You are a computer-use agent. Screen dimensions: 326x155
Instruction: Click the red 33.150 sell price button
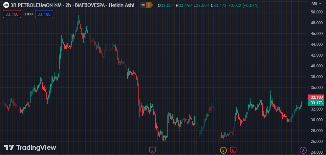pyautogui.click(x=12, y=14)
